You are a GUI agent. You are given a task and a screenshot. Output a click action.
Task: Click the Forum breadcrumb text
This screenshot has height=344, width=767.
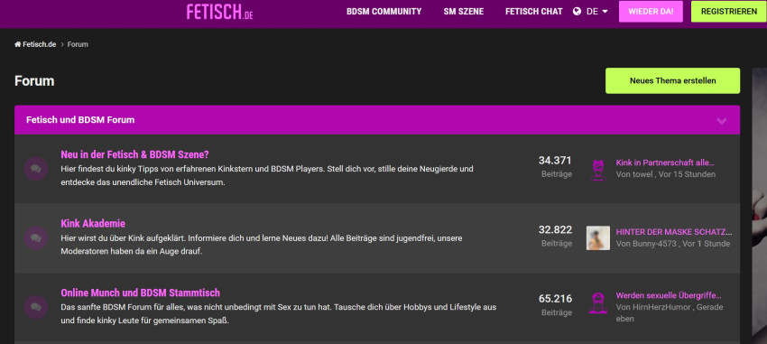click(78, 44)
